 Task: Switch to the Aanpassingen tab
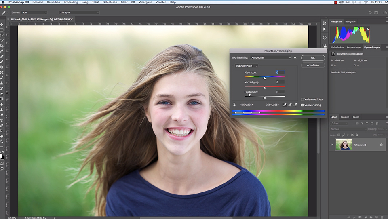coord(354,48)
